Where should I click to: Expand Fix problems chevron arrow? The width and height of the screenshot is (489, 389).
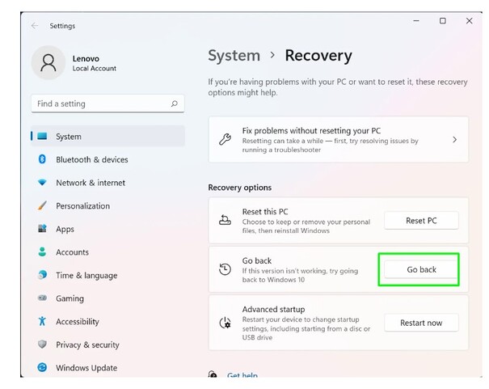(454, 139)
